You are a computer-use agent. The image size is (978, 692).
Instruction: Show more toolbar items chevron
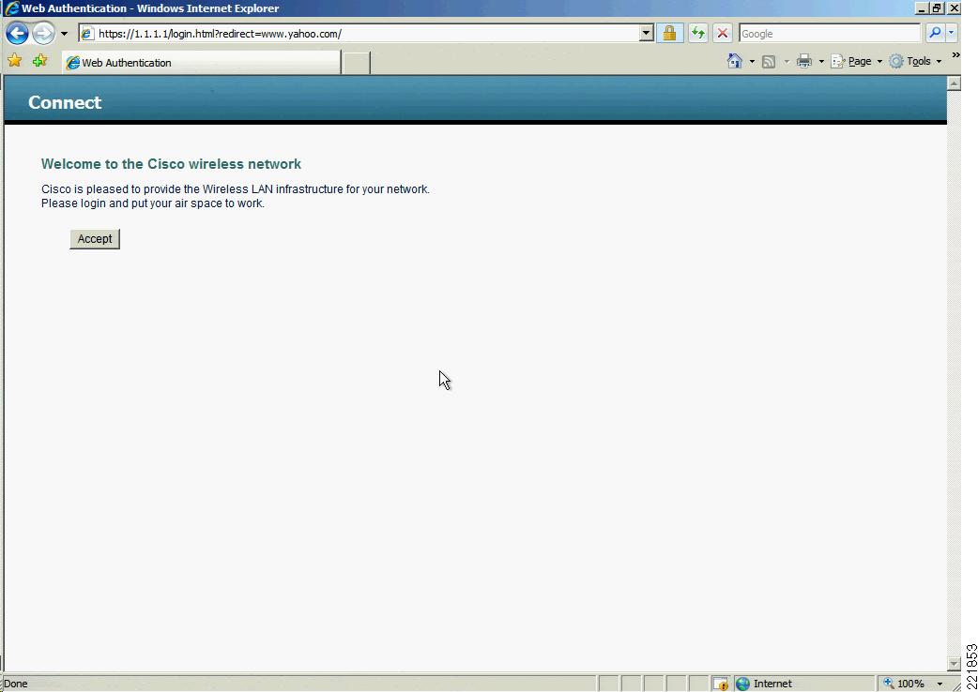pos(955,56)
